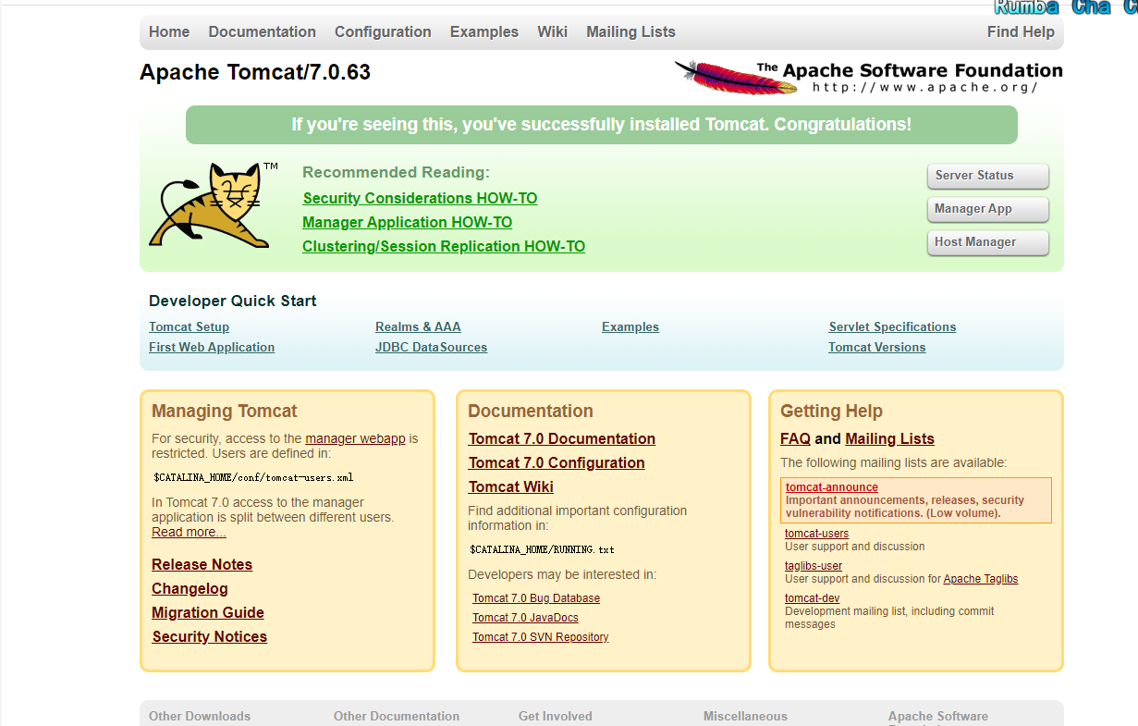Click the Tomcat cat logo
Image resolution: width=1138 pixels, height=726 pixels.
[x=214, y=205]
